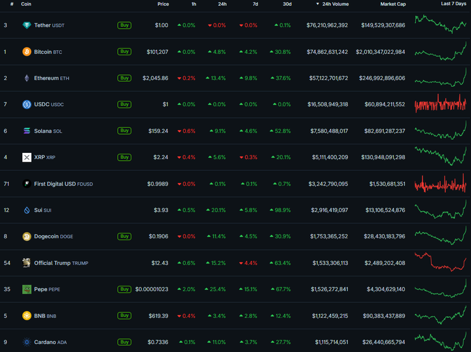This screenshot has width=471, height=352.
Task: Click the XRP logo icon
Action: [27, 157]
